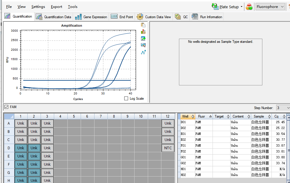Image resolution: width=290 pixels, height=183 pixels.
Task: Select the NTC well D12
Action: [168, 148]
